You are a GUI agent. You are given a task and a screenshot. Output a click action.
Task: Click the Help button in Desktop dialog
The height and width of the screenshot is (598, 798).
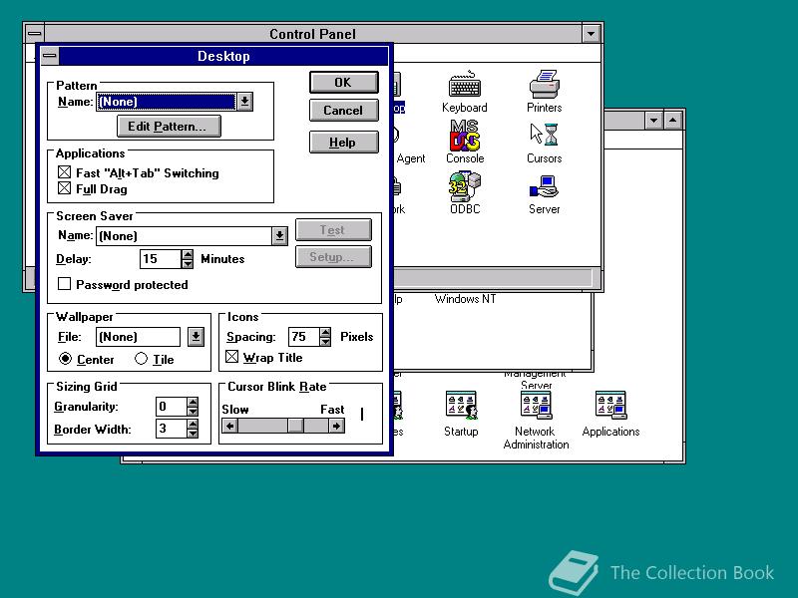343,142
